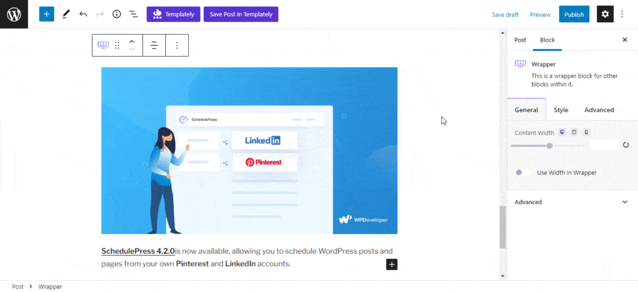The width and height of the screenshot is (638, 292).
Task: Open the Style tab
Action: point(561,110)
